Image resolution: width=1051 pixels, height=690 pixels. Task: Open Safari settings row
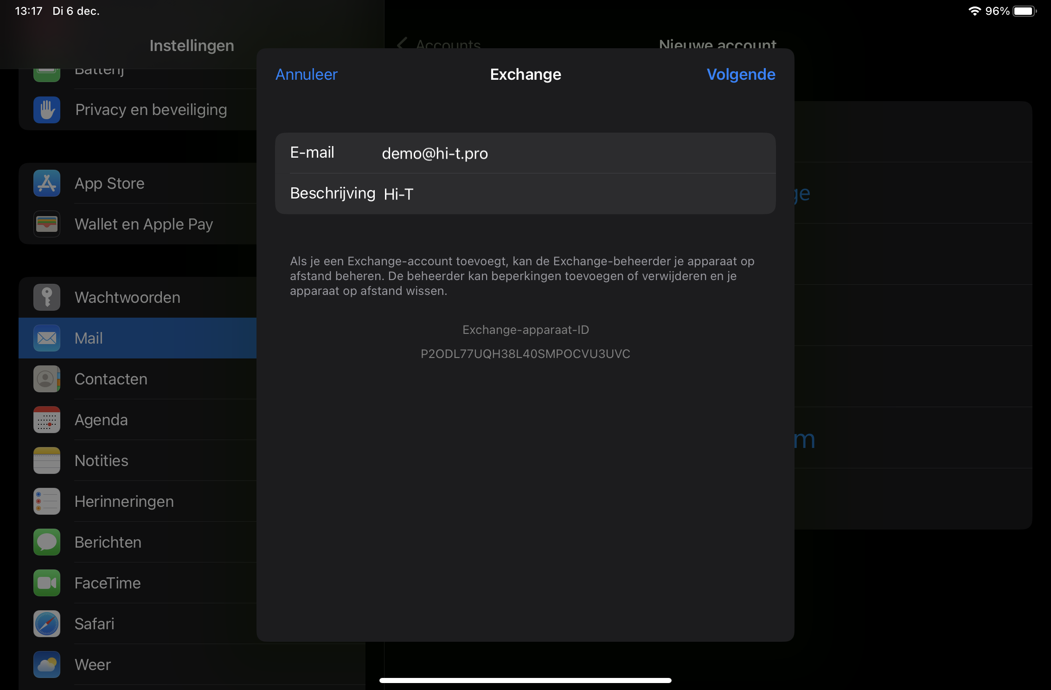coord(138,624)
